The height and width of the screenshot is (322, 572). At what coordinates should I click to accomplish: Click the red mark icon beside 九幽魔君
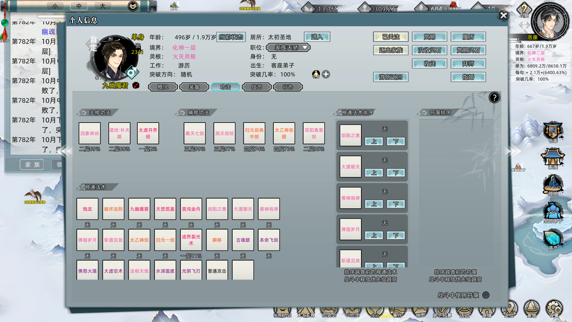click(x=136, y=85)
